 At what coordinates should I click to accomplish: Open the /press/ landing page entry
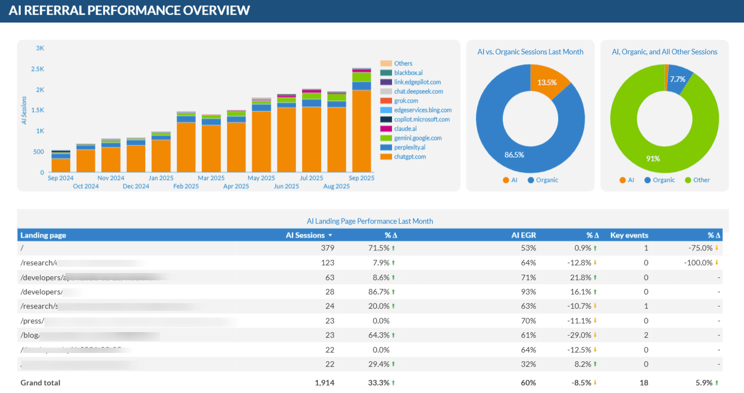(x=32, y=320)
